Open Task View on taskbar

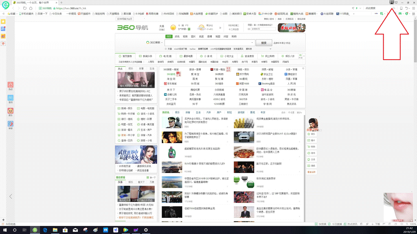pos(24,230)
